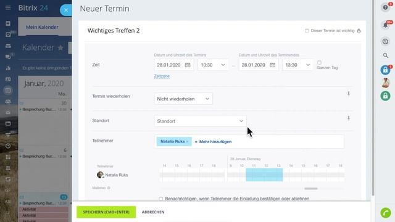Favorite the Kalender page with star icon

(60, 47)
